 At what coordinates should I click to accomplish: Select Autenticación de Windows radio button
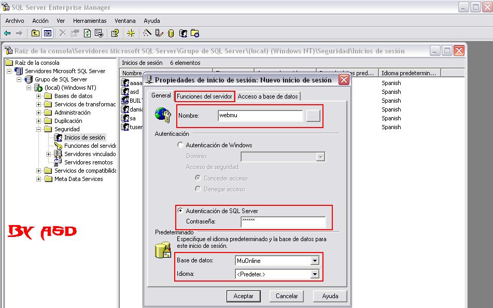tap(180, 145)
